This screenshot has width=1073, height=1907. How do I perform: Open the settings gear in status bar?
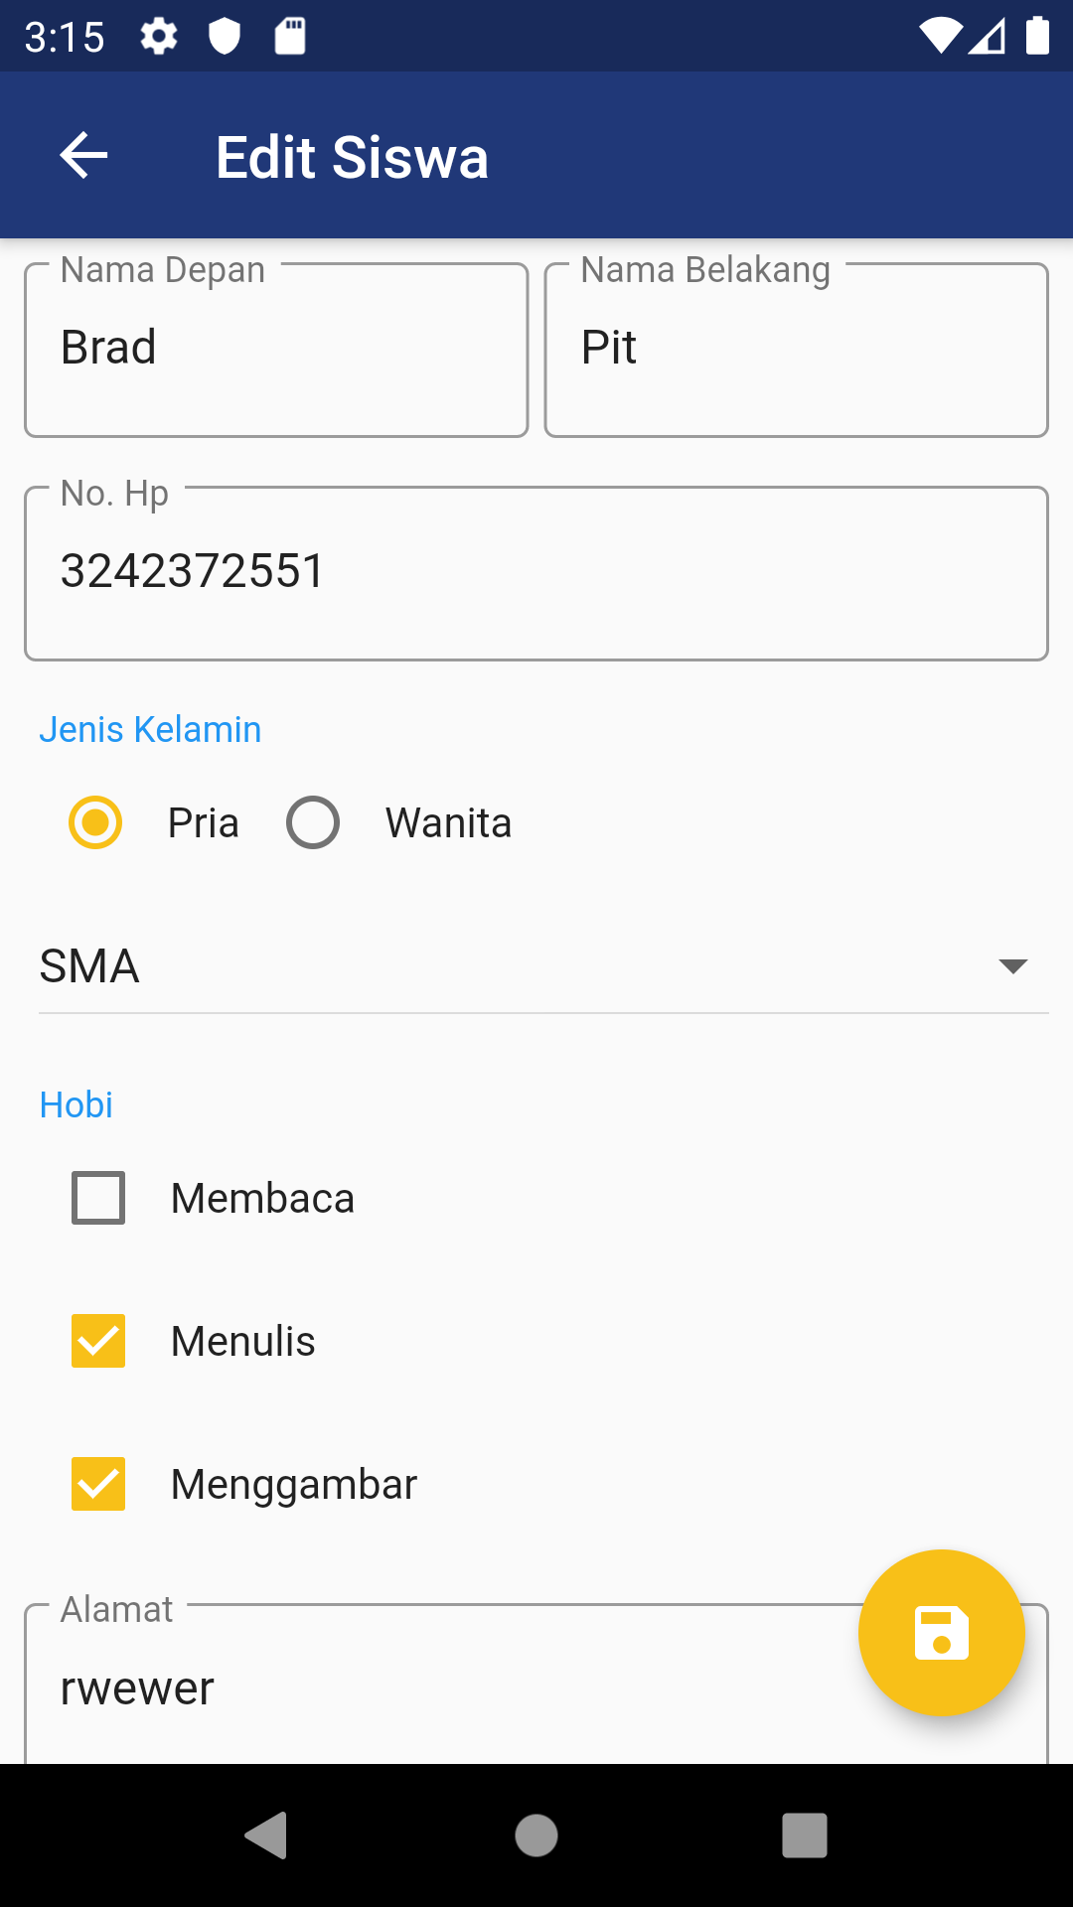[159, 37]
